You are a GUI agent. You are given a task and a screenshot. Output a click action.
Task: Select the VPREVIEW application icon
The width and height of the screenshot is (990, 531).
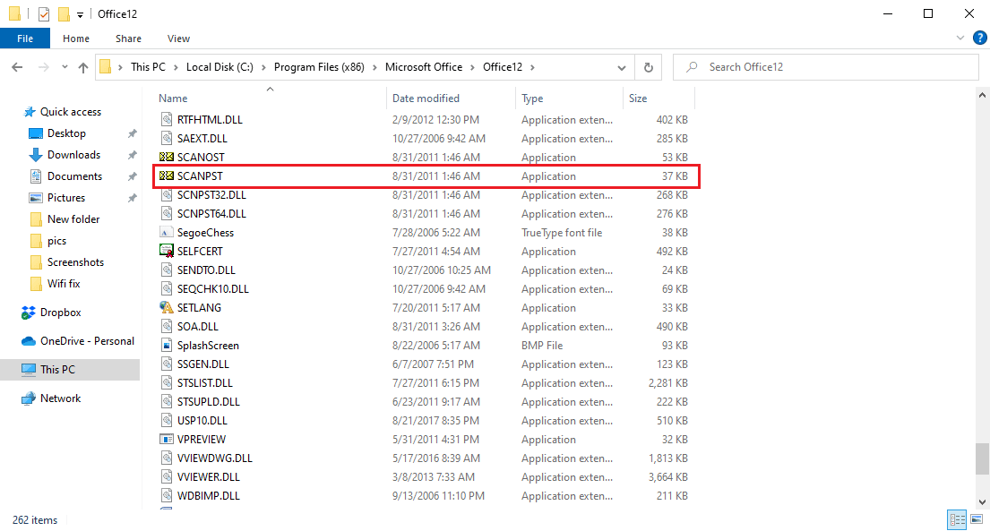coord(167,440)
